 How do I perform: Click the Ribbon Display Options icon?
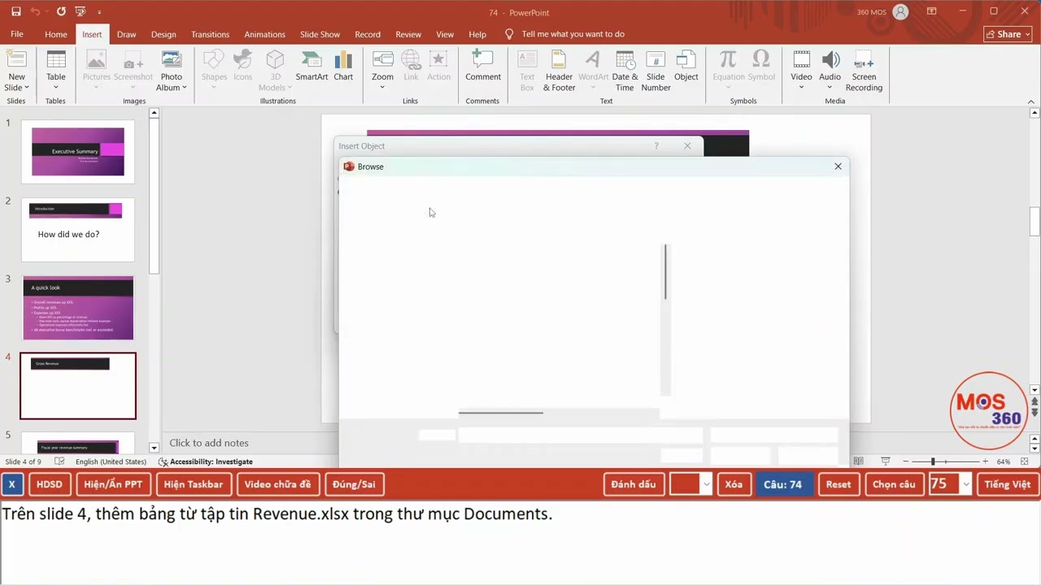932,12
